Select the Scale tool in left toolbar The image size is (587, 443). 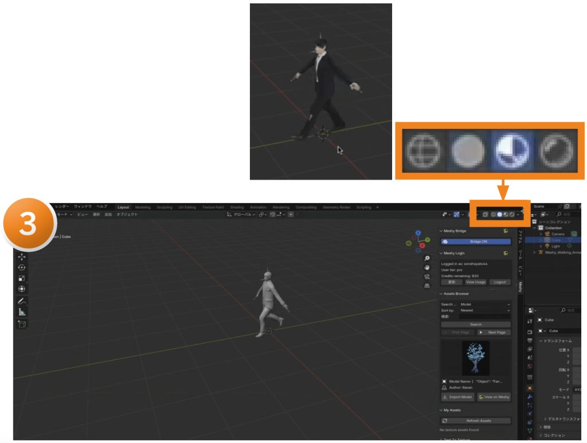click(22, 278)
